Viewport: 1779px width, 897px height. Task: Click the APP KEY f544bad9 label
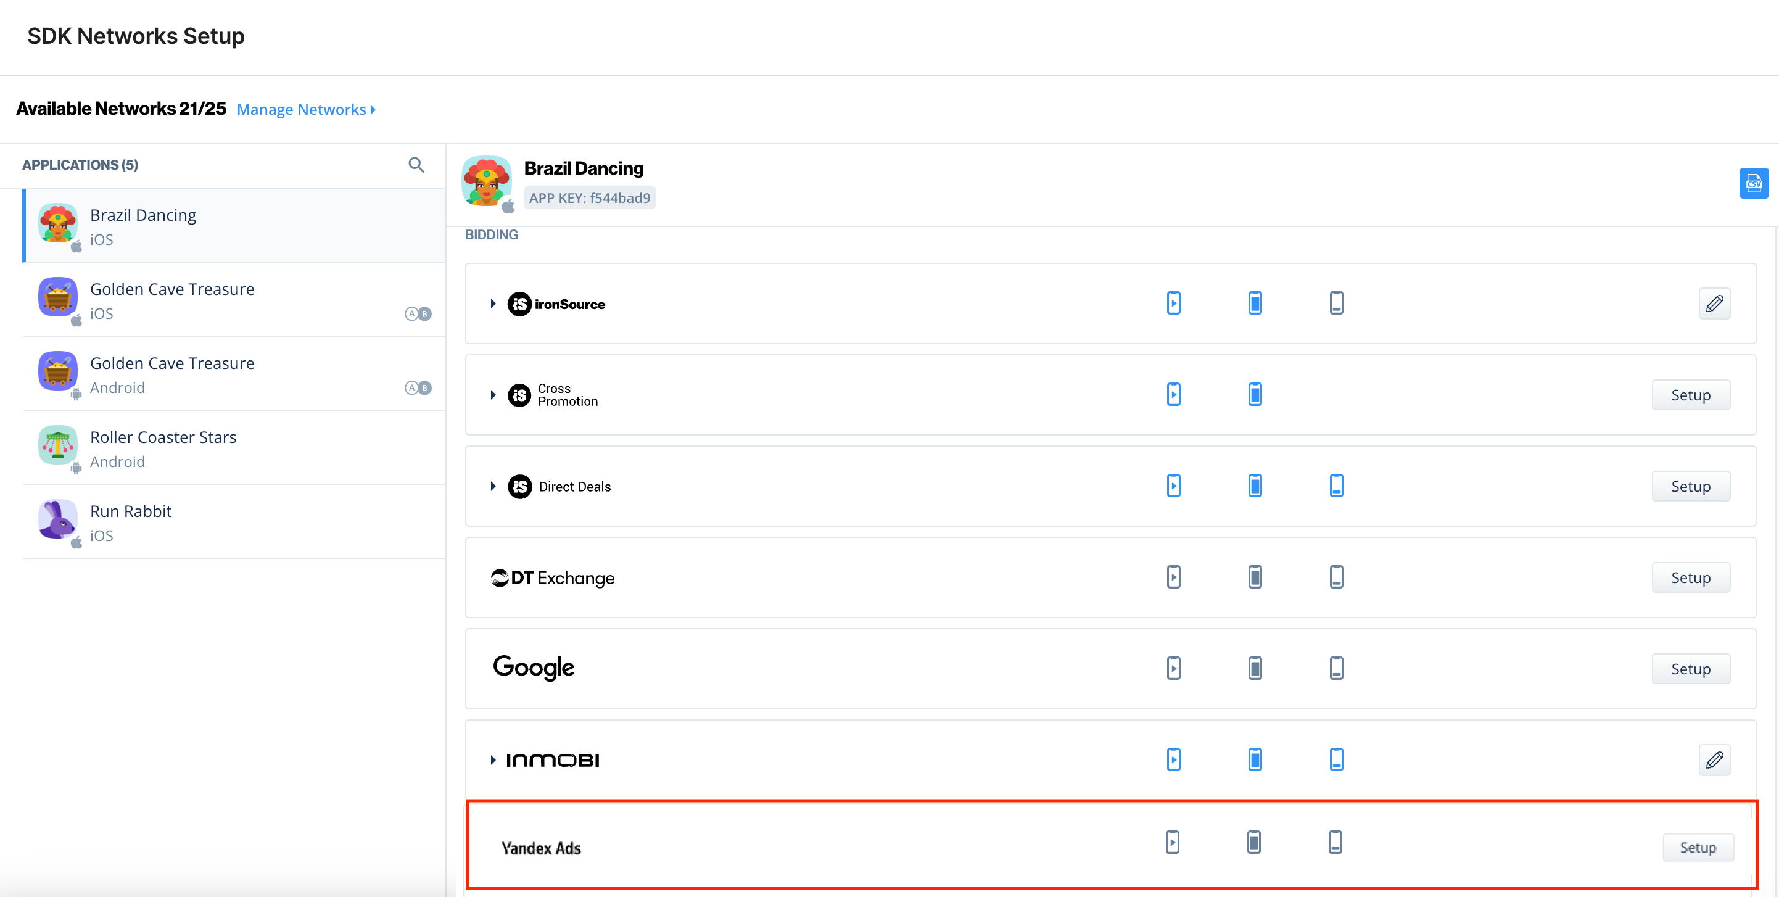[589, 197]
